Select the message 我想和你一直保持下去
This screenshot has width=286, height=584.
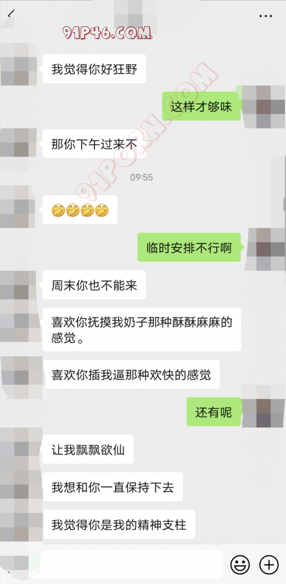tap(113, 487)
